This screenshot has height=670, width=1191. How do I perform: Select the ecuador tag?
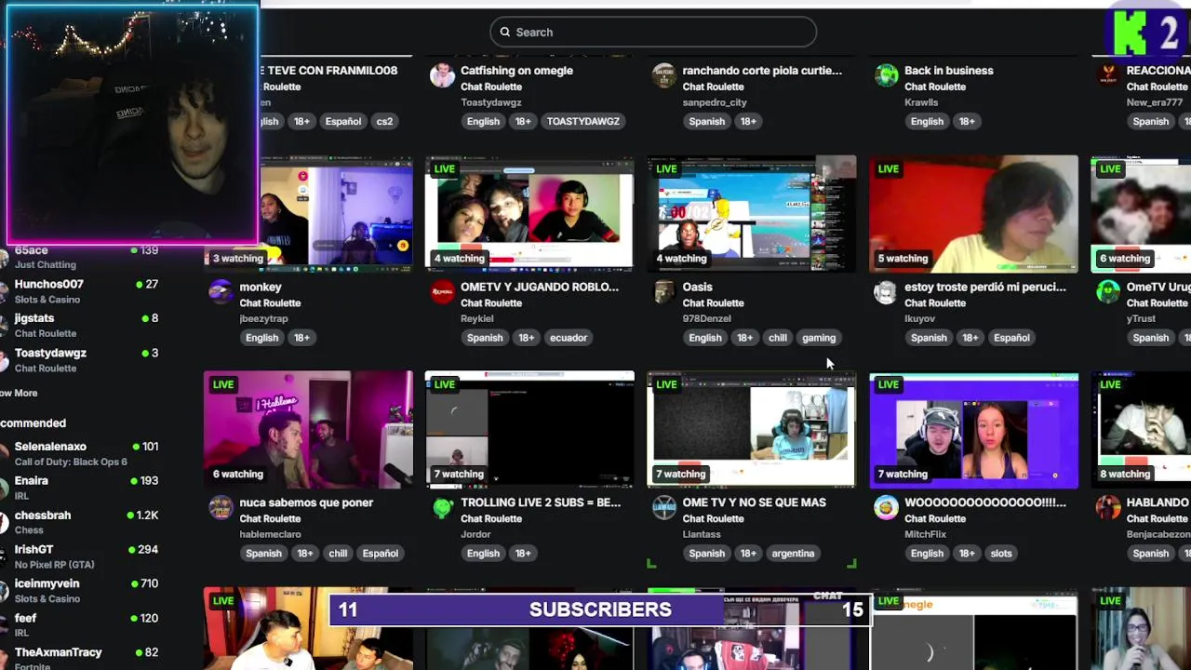pos(569,338)
